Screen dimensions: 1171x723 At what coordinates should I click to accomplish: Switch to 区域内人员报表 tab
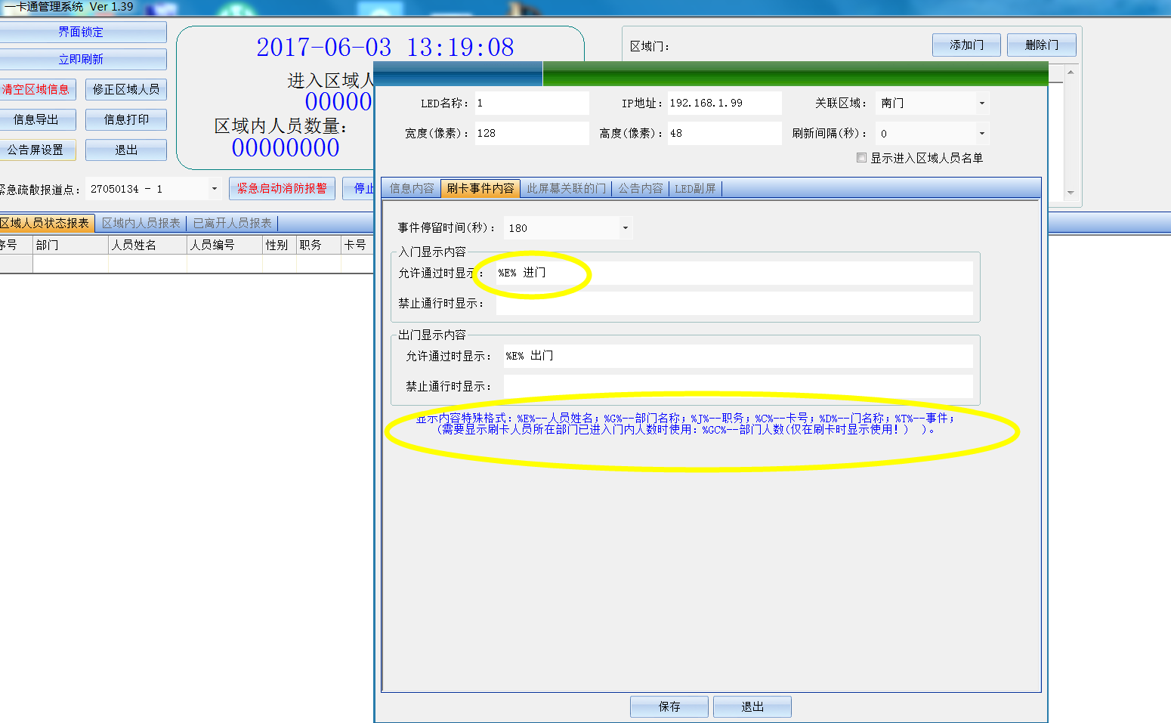[x=141, y=223]
